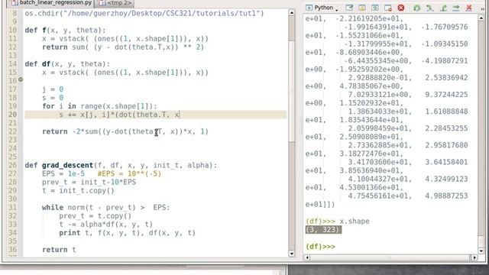The image size is (489, 275).
Task: Click the 'return -2*sum' line 22
Action: click(125, 131)
